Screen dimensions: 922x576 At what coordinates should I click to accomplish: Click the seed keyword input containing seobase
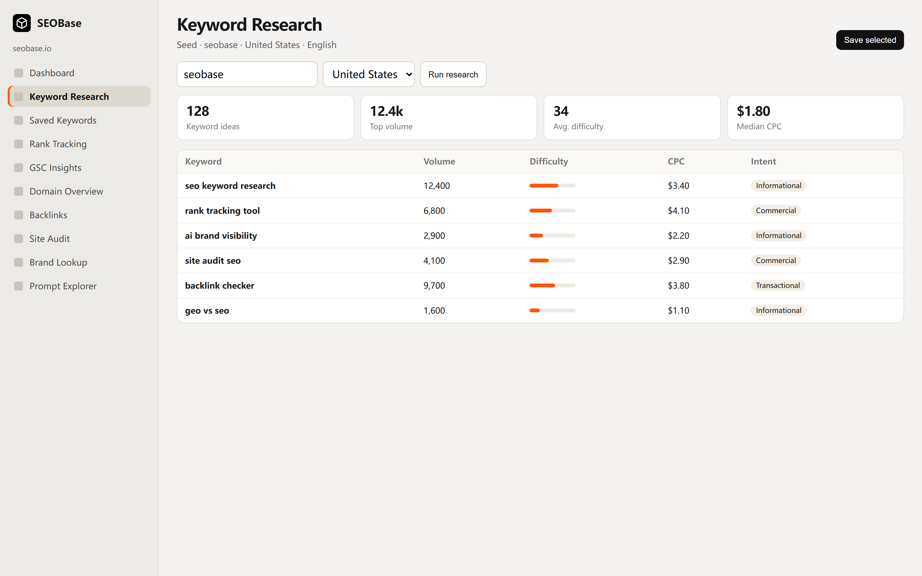(x=247, y=74)
